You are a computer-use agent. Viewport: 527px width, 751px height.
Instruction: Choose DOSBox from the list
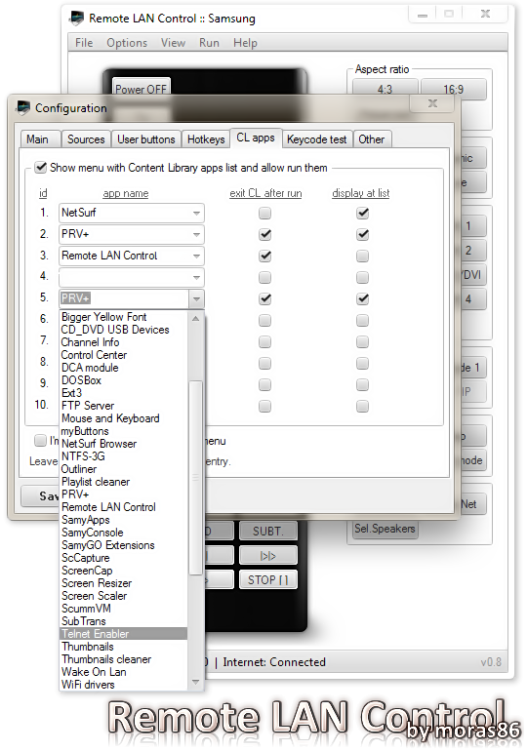point(123,380)
